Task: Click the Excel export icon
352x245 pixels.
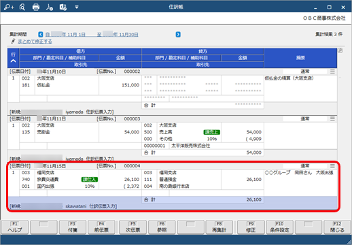Action: (x=63, y=7)
